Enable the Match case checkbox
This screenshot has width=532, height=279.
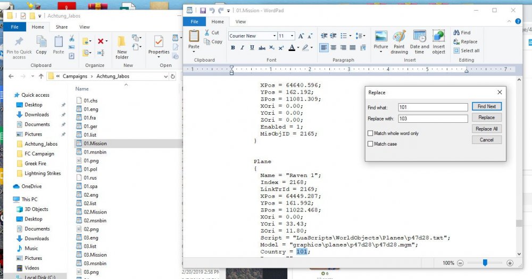click(370, 144)
